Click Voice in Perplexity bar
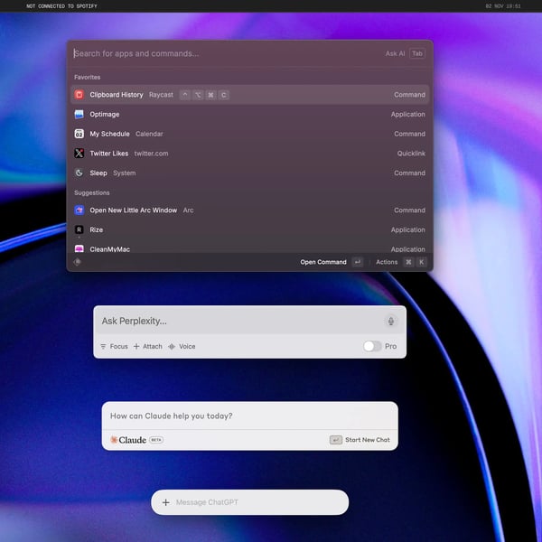The height and width of the screenshot is (542, 542). pyautogui.click(x=182, y=346)
